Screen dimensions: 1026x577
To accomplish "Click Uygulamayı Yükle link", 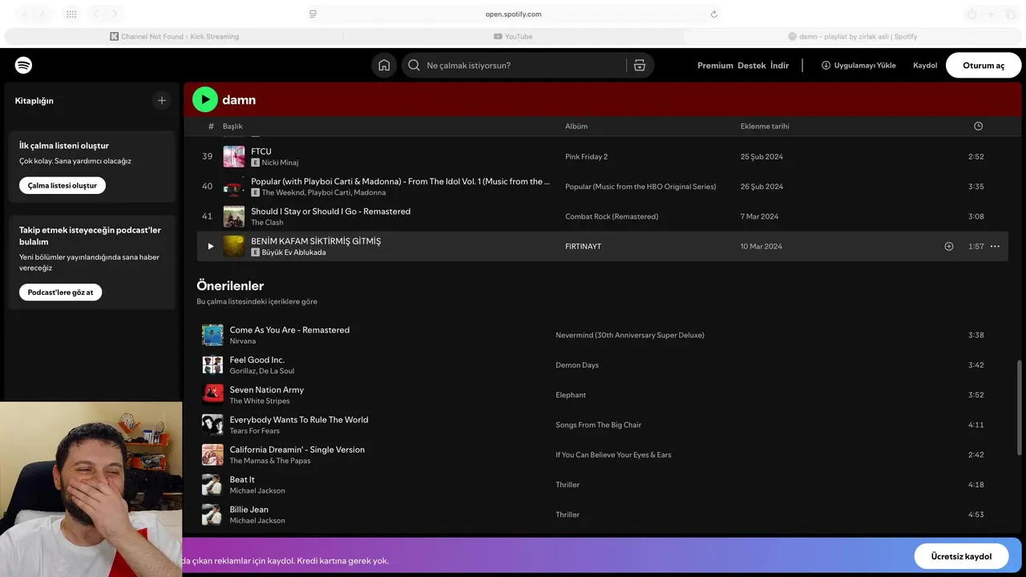I will (858, 66).
